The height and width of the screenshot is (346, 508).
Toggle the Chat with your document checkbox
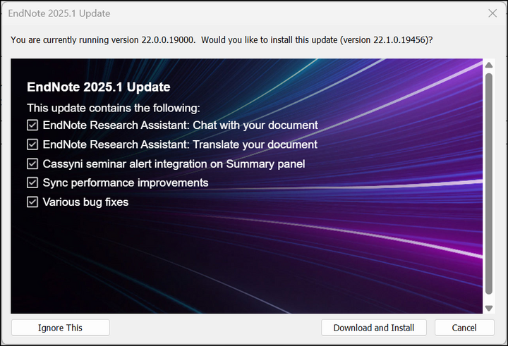[x=32, y=125]
